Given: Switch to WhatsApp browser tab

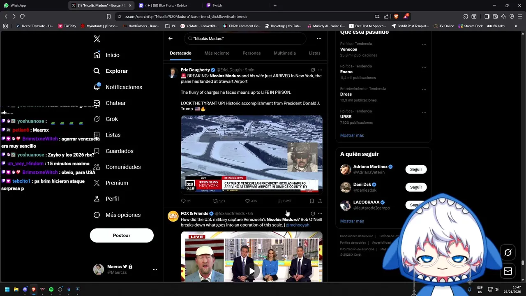Looking at the screenshot, I should tap(33, 5).
